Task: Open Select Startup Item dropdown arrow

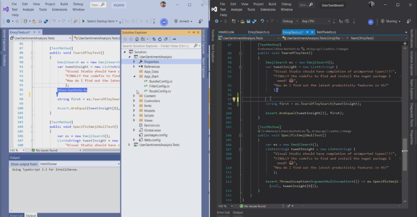Action: pos(116,21)
